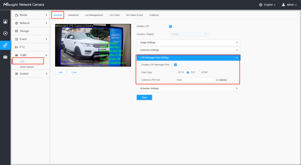Image resolution: width=301 pixels, height=165 pixels.
Task: Click the Media camera icon
Action: pyautogui.click(x=16, y=15)
